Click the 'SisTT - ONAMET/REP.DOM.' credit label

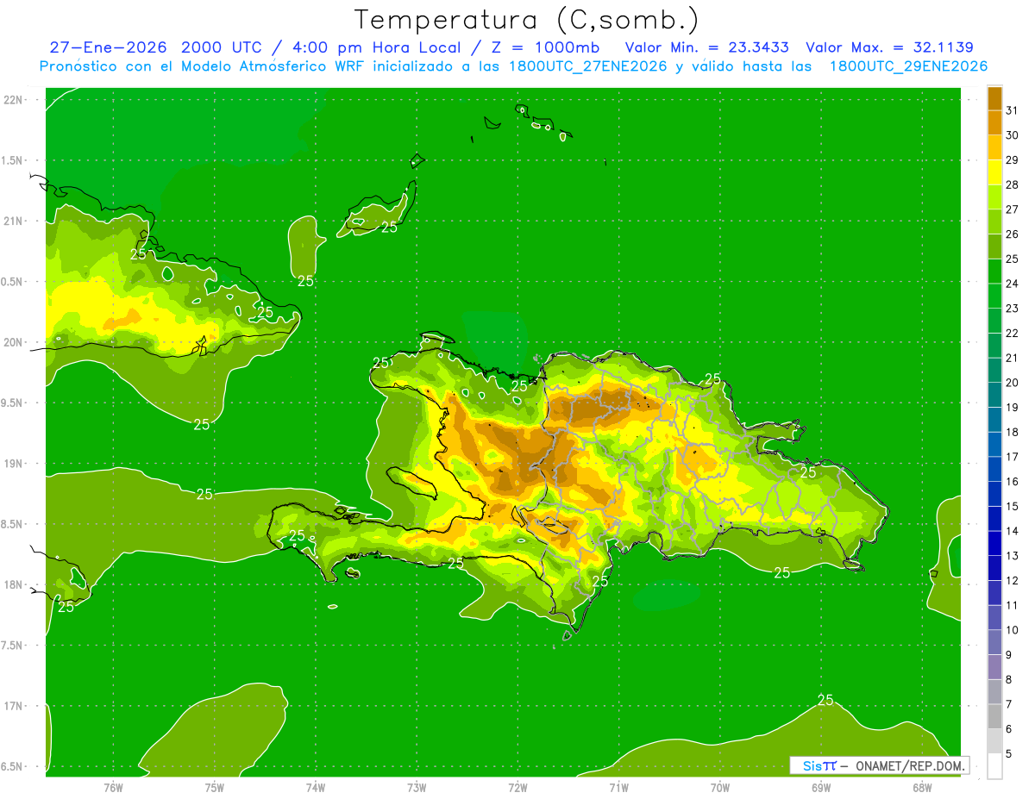(880, 765)
